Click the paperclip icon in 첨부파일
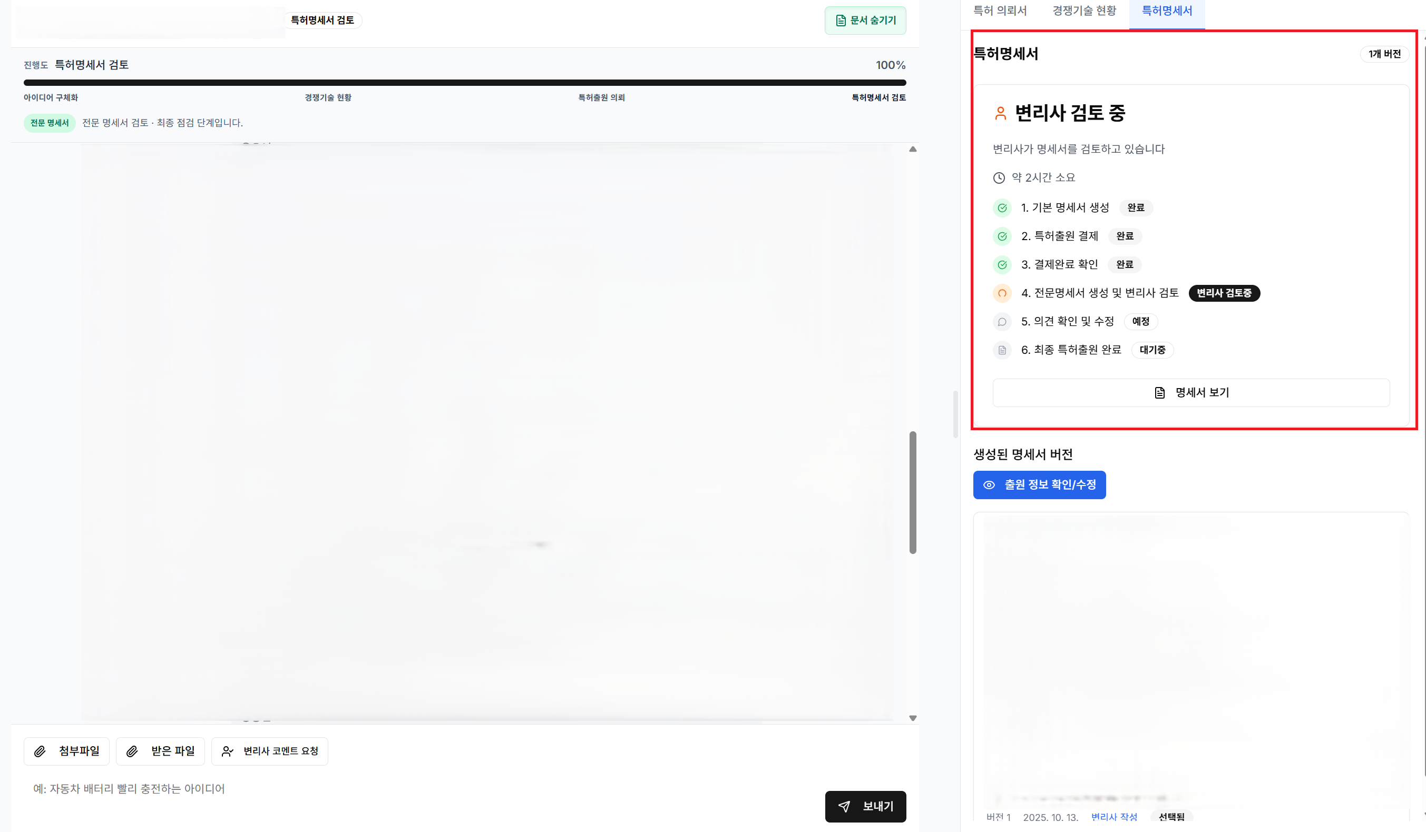Screen dimensions: 1426x832 tap(40, 751)
